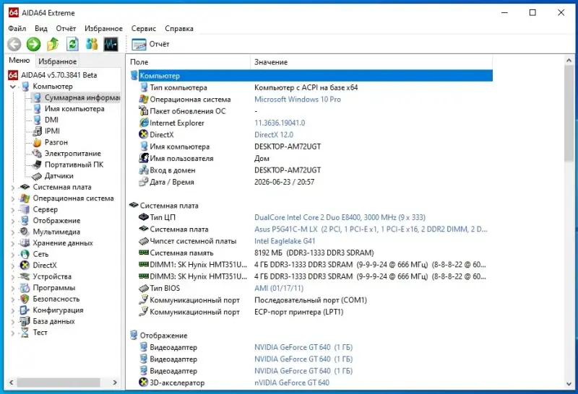Click the DESKTOP-AM72UGT computer name value
578x394 pixels.
[288, 146]
